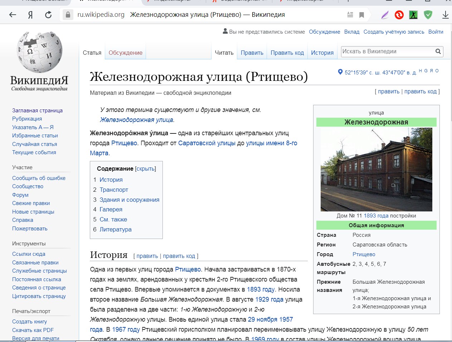Open the 29 ноября 1957 date link
The height and width of the screenshot is (342, 452).
(x=270, y=319)
